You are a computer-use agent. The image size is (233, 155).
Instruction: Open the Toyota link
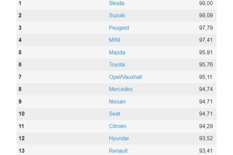click(117, 65)
